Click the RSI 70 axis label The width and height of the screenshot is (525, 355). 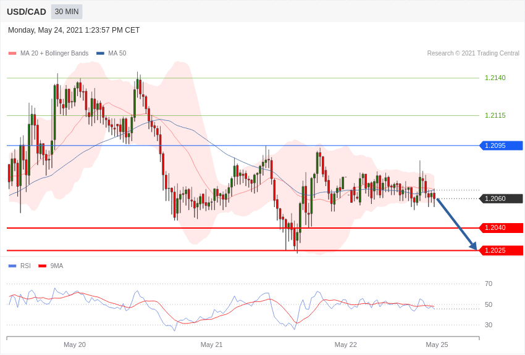point(489,284)
